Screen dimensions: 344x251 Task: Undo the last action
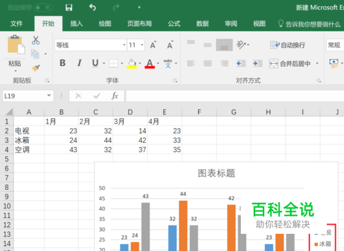pyautogui.click(x=92, y=8)
